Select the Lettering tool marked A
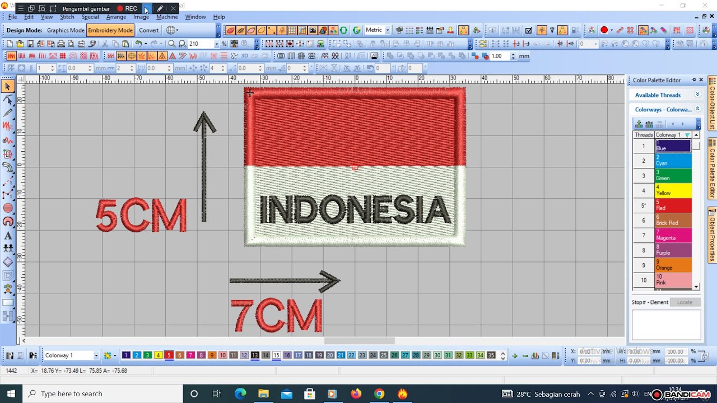Viewport: 717px width, 403px height. [8, 235]
